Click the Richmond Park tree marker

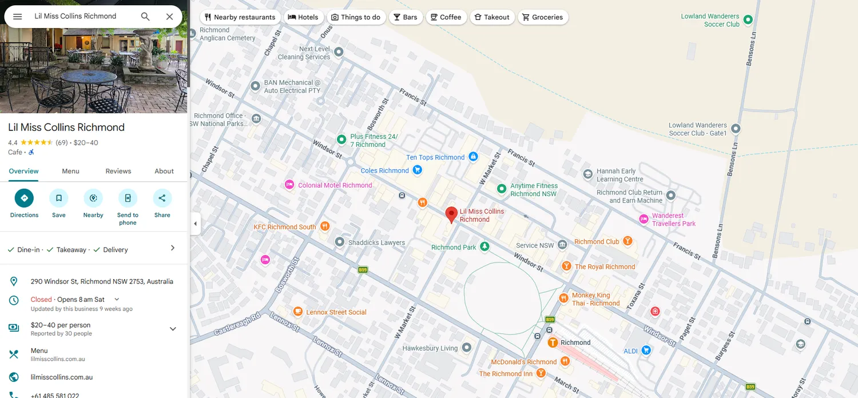pos(484,246)
